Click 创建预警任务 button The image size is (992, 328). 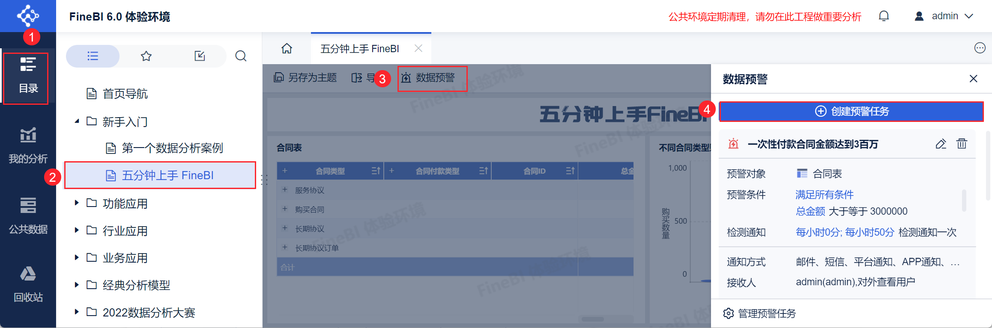[851, 111]
